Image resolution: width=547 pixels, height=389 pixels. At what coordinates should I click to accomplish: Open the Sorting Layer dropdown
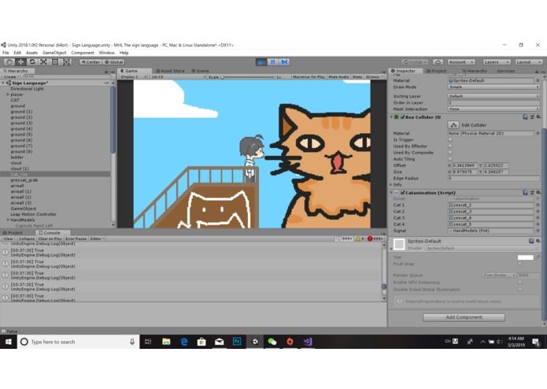tap(493, 96)
